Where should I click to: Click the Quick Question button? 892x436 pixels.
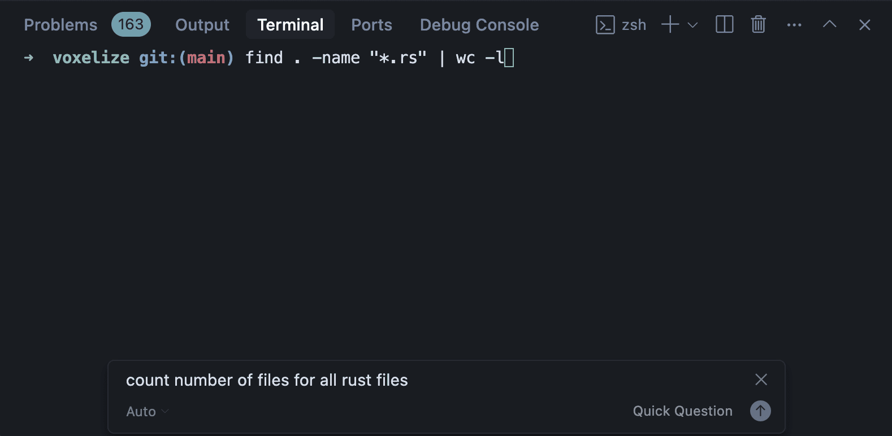[682, 411]
